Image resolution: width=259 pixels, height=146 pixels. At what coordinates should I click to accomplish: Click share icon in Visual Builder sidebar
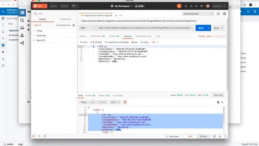tap(22, 43)
